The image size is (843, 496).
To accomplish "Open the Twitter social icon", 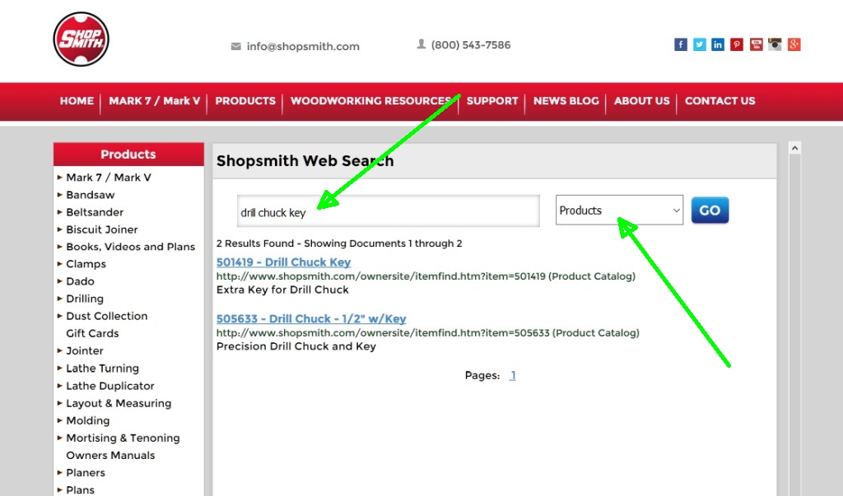I will tap(700, 44).
